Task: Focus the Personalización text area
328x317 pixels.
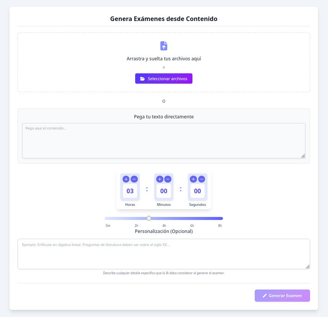Action: point(164,254)
